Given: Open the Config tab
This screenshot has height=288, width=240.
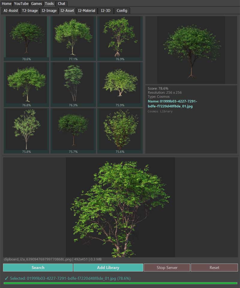Looking at the screenshot, I should tap(122, 10).
